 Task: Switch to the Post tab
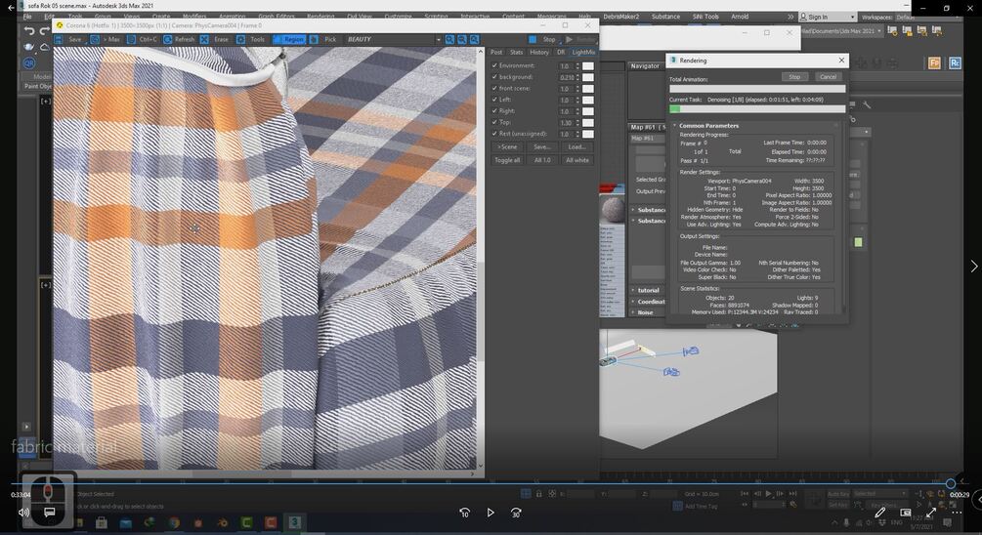click(496, 53)
